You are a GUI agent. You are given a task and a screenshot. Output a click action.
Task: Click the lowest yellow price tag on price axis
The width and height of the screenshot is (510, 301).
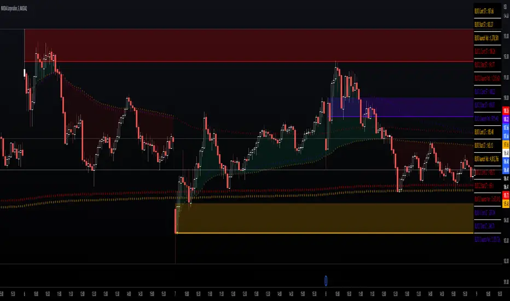[x=506, y=204]
